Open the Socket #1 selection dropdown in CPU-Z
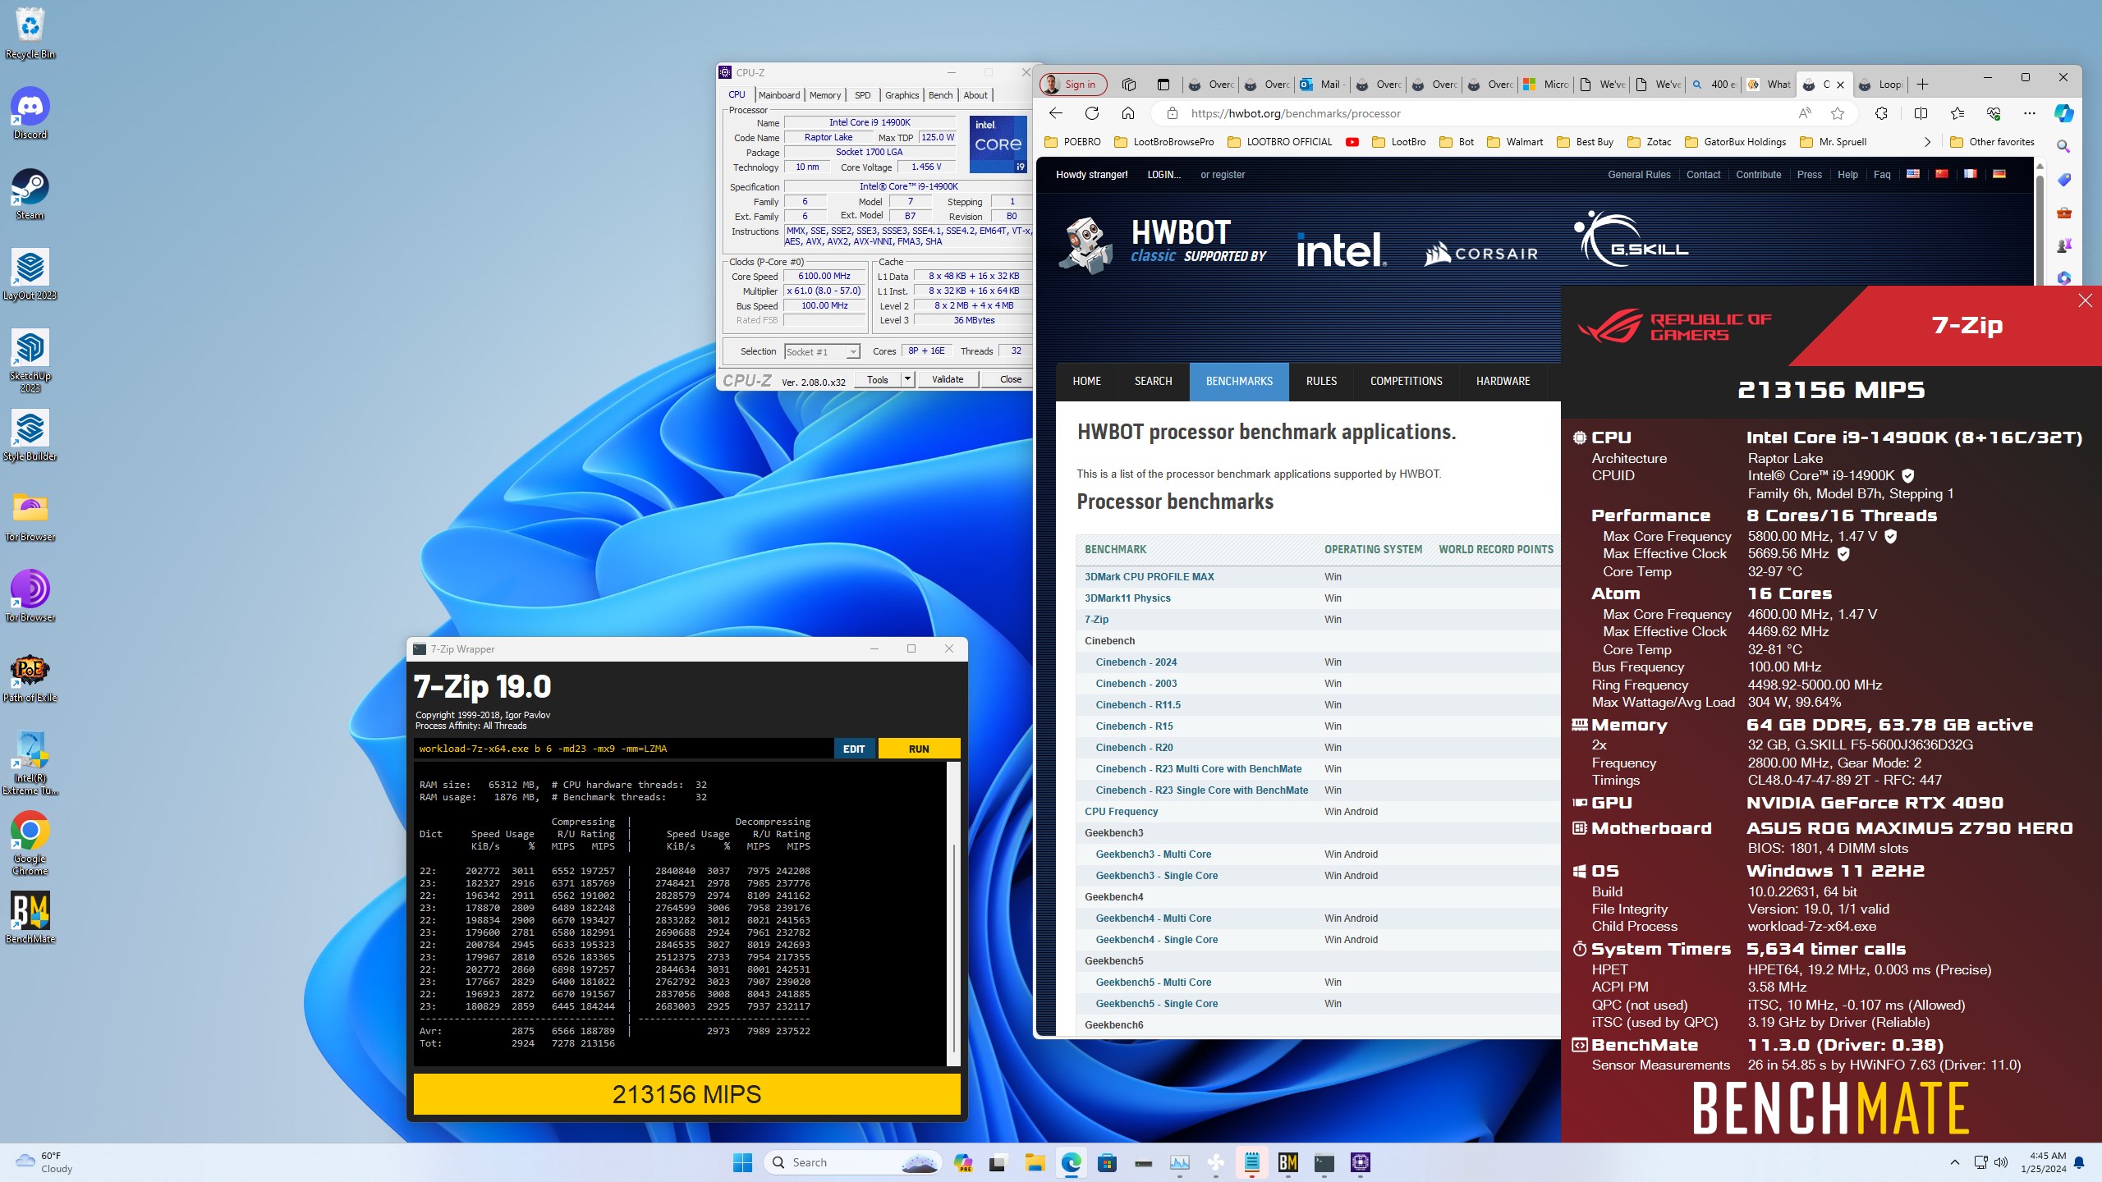2102x1182 pixels. [822, 352]
